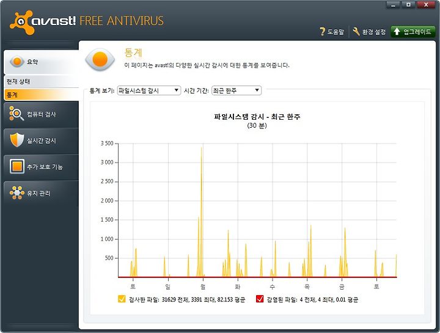This screenshot has width=440, height=333.
Task: Click the large eye icon next to 통계 heading
Action: 100,59
